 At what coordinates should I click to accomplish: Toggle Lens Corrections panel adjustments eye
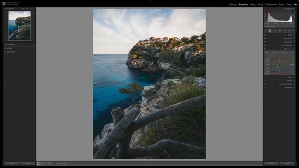tap(265, 84)
